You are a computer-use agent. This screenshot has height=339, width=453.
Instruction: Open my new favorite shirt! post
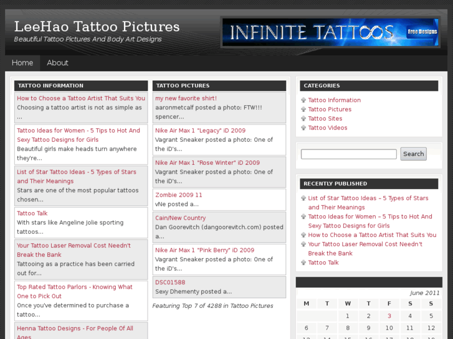pos(186,98)
